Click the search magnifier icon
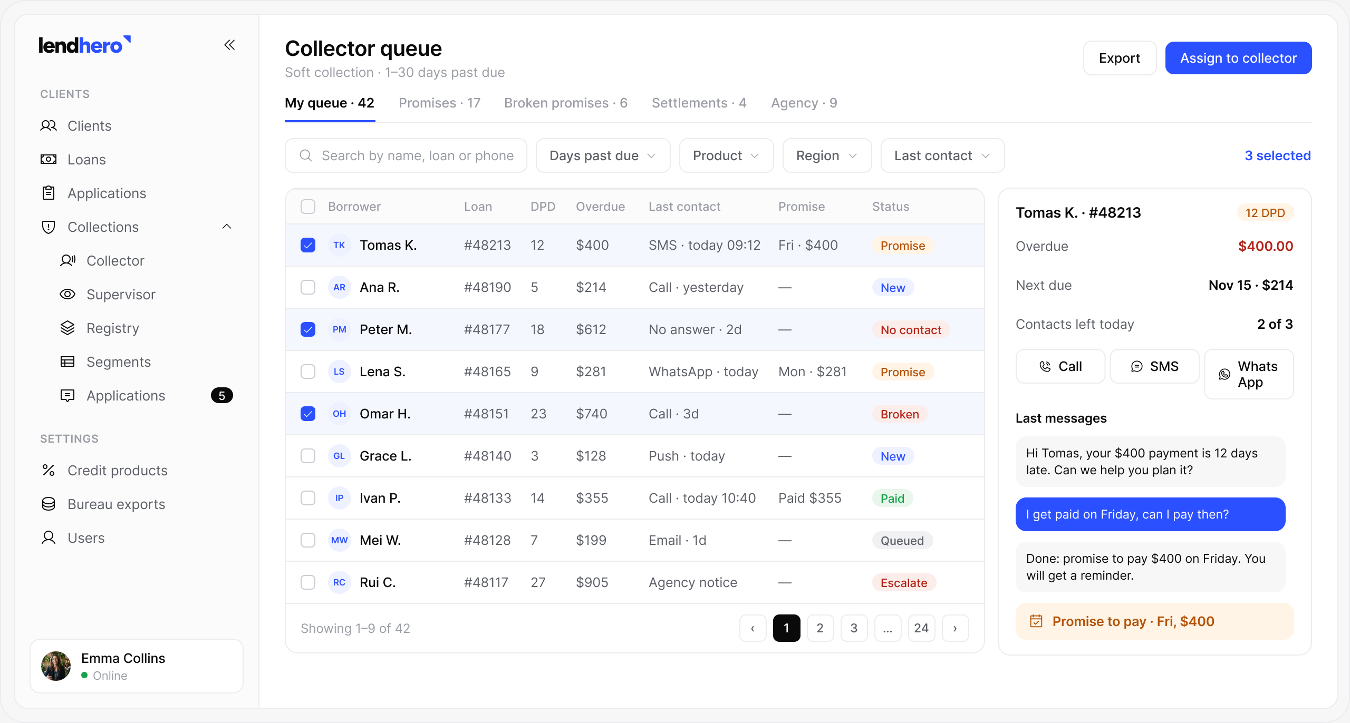This screenshot has height=723, width=1350. click(306, 155)
